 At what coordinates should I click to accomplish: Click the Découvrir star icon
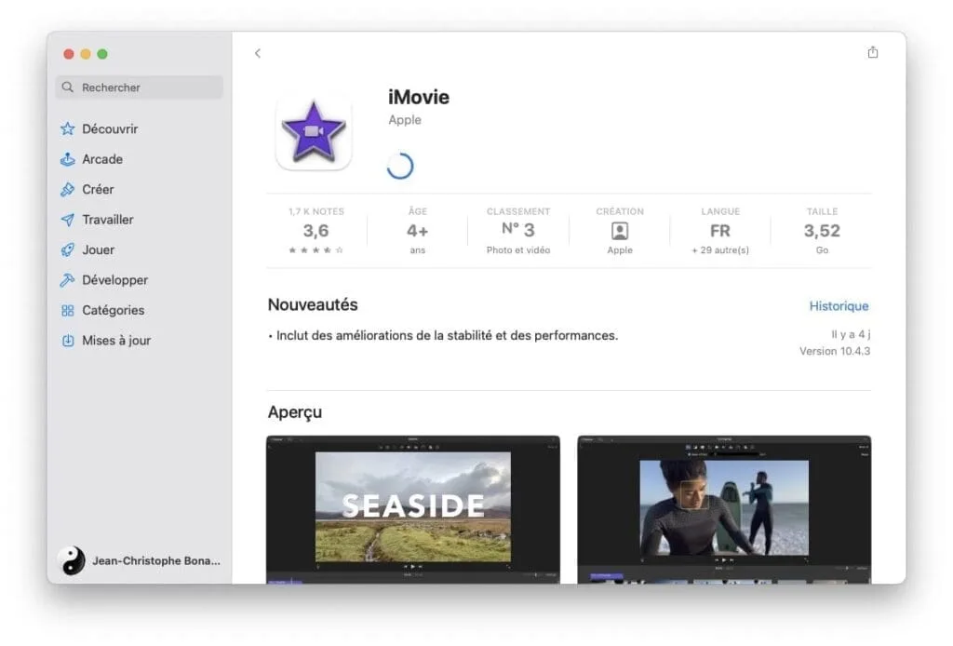(67, 128)
